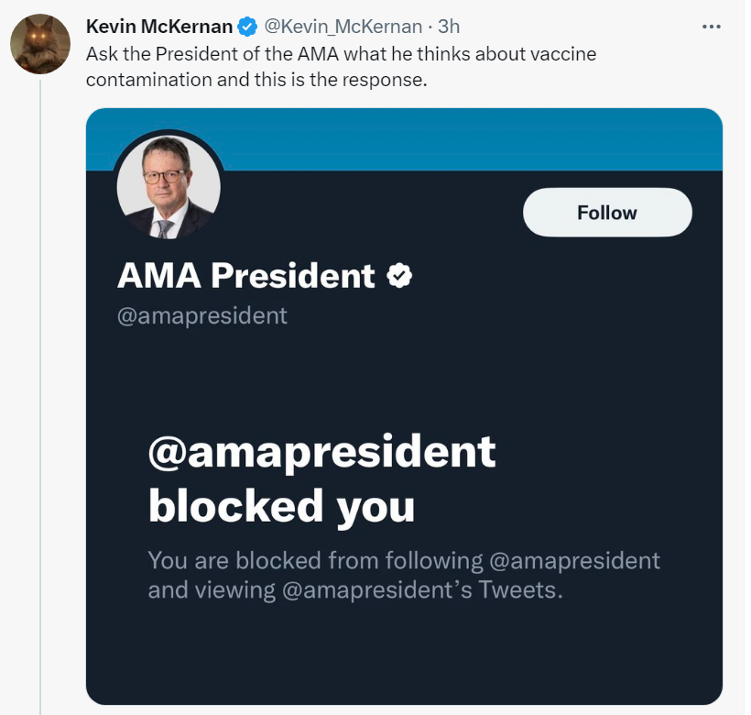Click the @Kevin_McKernan handle
This screenshot has height=715, width=751.
[343, 27]
